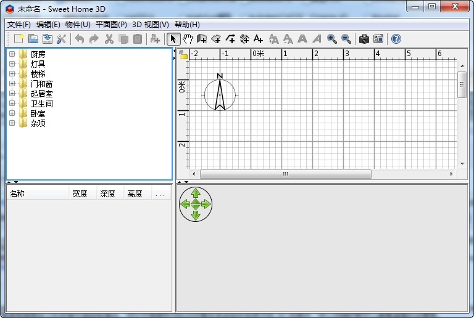Click the New home document icon

19,39
